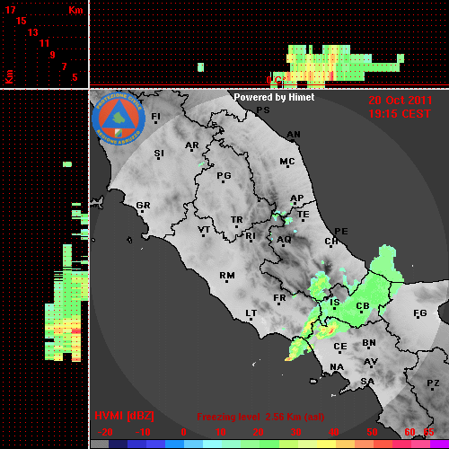Click the 9 km altitude label
Image resolution: width=449 pixels, height=449 pixels.
53,55
